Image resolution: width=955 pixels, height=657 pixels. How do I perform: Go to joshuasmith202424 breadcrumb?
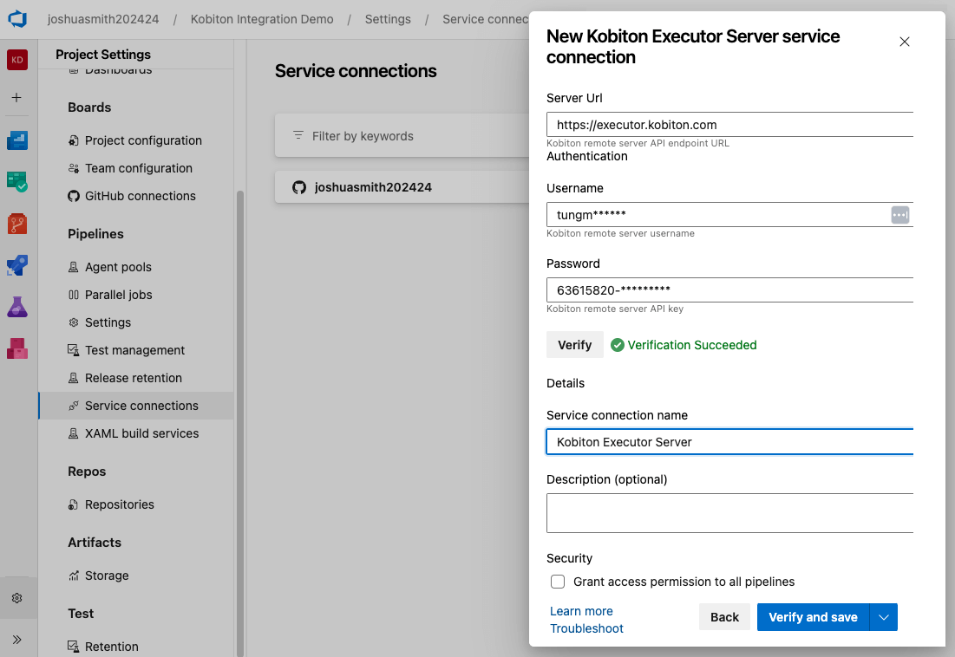pyautogui.click(x=103, y=19)
